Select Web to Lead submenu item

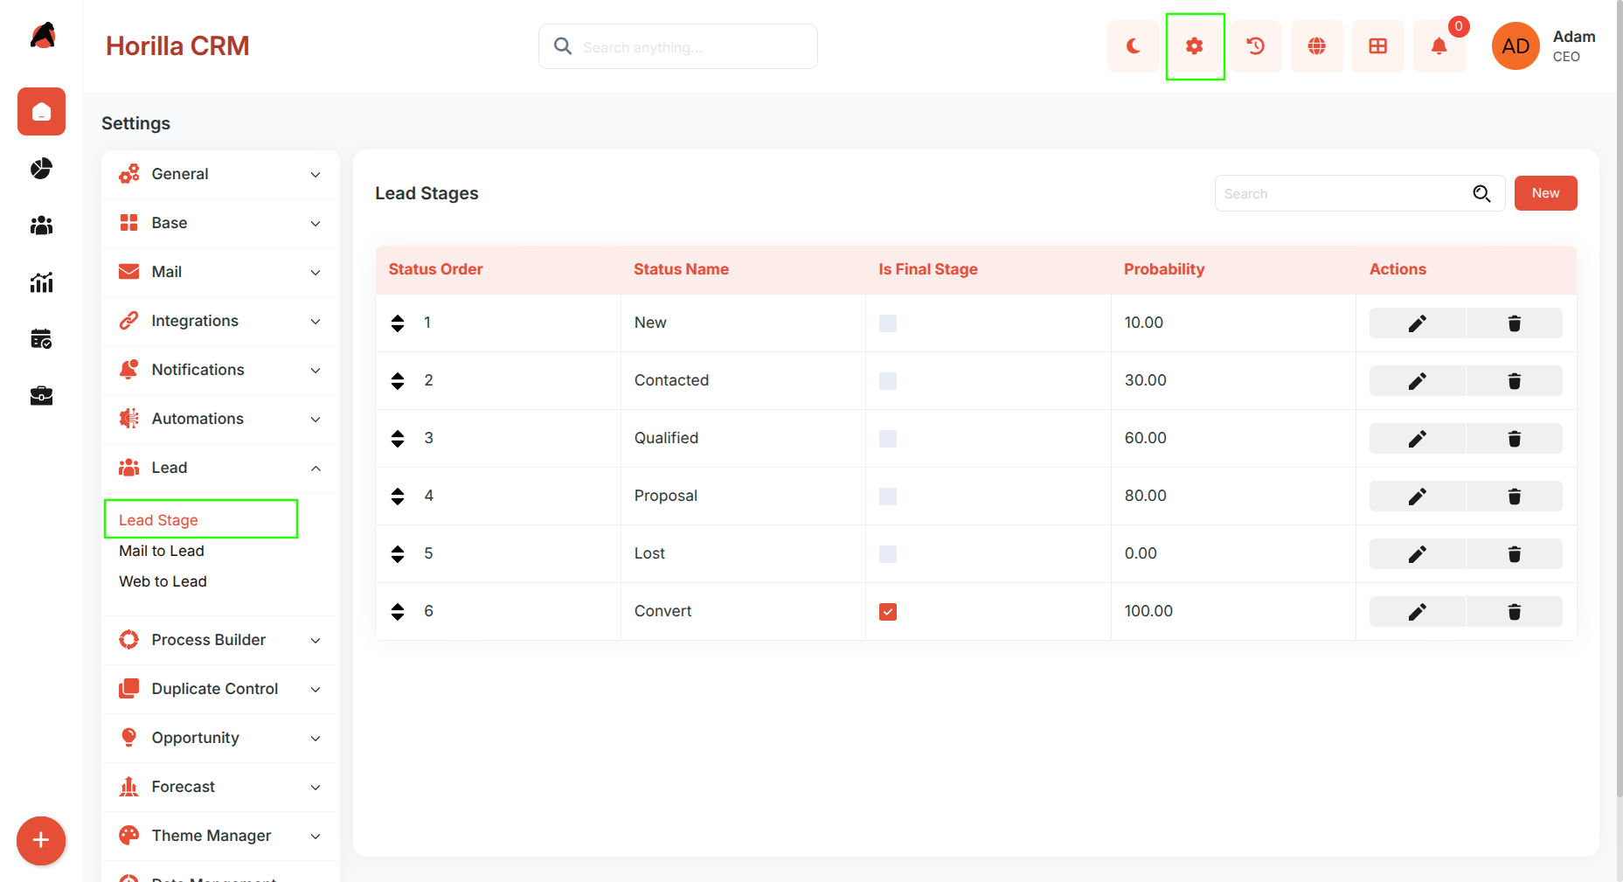[163, 581]
